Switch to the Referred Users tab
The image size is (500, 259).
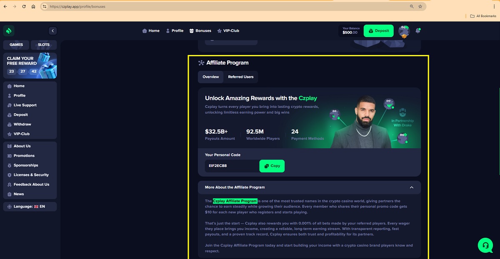tap(241, 77)
